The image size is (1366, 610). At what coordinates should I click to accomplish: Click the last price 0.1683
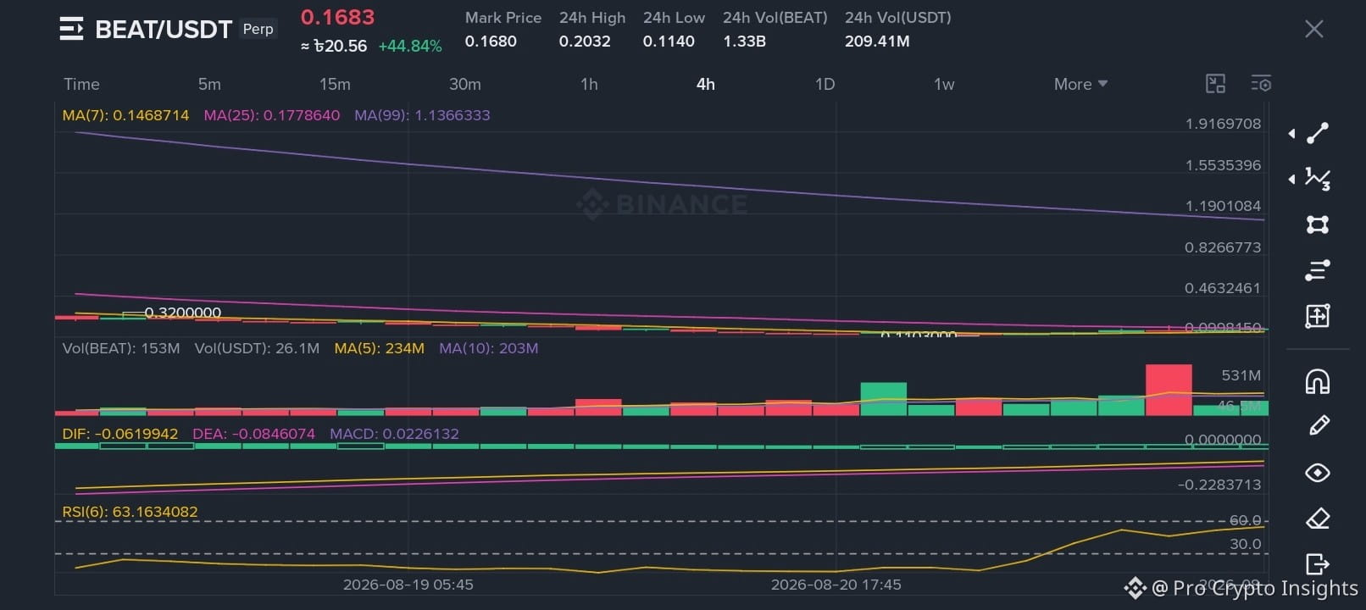tap(337, 17)
